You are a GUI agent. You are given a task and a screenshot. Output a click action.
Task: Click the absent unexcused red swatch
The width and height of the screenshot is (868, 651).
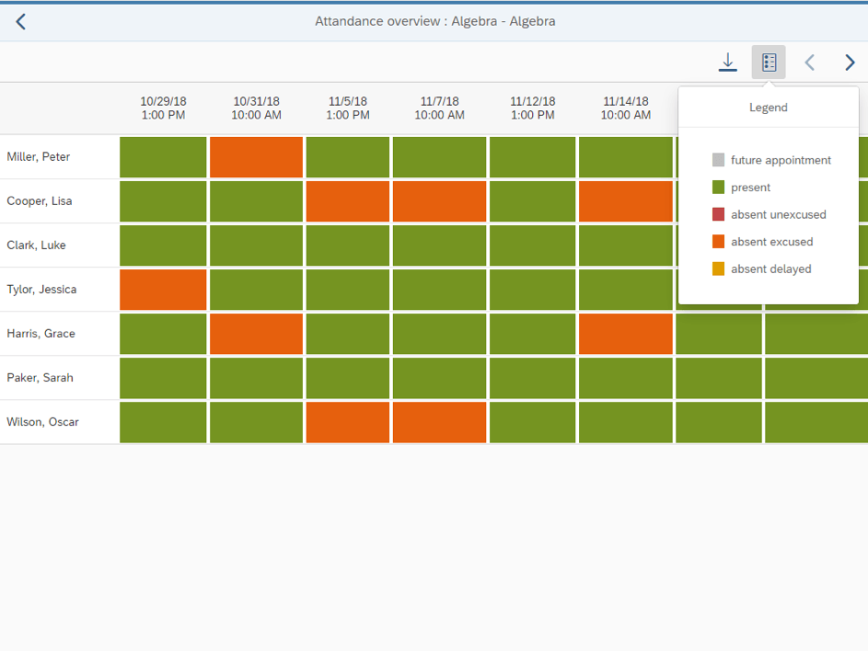pyautogui.click(x=719, y=214)
